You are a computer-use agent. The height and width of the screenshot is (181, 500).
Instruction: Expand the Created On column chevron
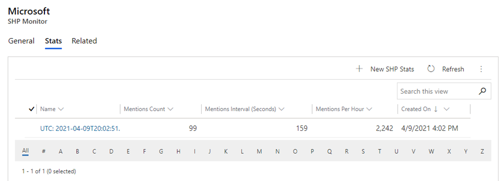pos(446,109)
